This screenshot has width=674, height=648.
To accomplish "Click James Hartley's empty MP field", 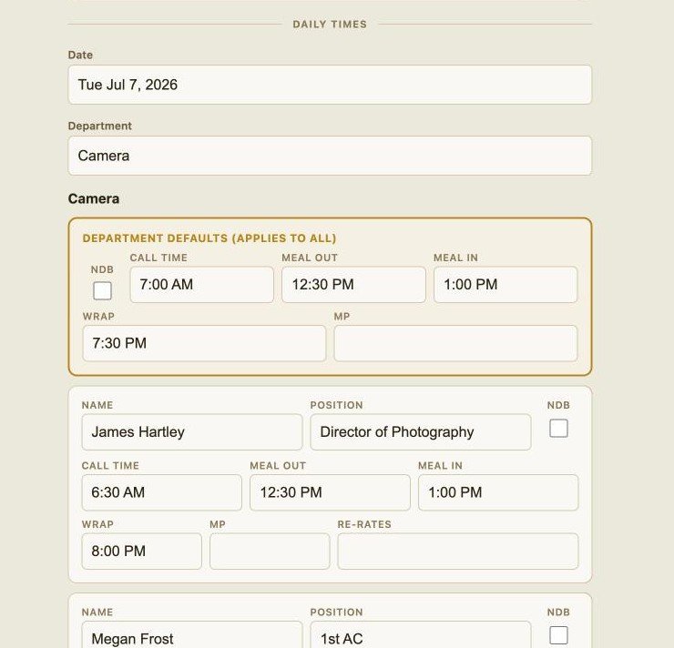I will pos(270,552).
